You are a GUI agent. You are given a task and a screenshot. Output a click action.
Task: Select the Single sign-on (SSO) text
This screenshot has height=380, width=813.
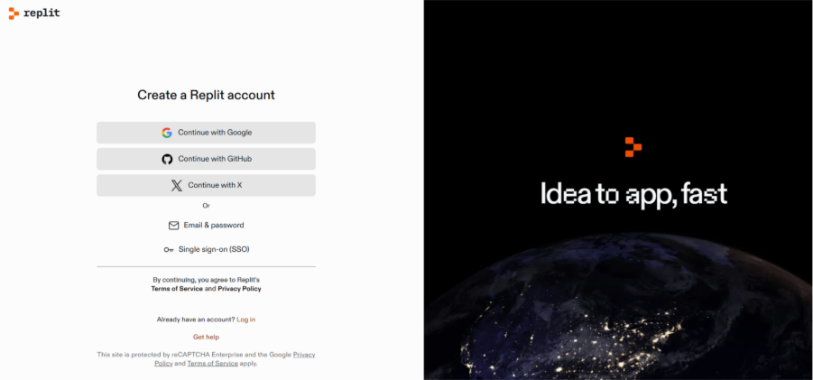click(x=213, y=250)
